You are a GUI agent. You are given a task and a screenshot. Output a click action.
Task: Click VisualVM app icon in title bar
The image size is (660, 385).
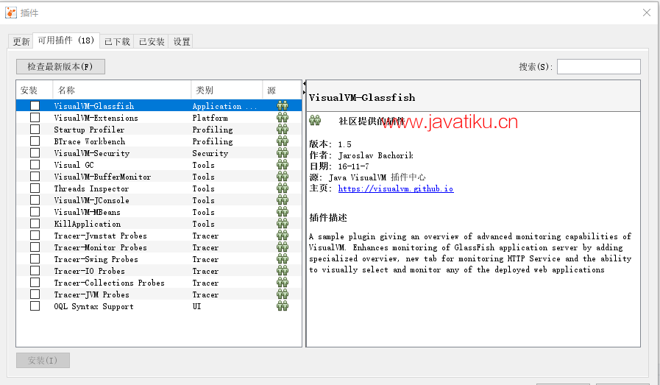click(x=11, y=13)
